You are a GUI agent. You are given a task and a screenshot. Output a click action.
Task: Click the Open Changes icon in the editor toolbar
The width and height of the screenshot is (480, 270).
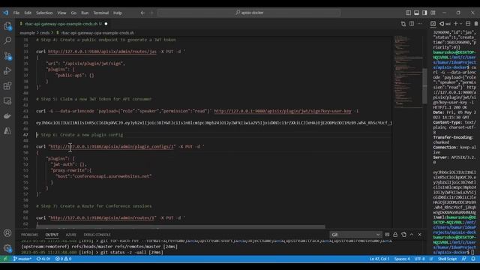[403, 24]
